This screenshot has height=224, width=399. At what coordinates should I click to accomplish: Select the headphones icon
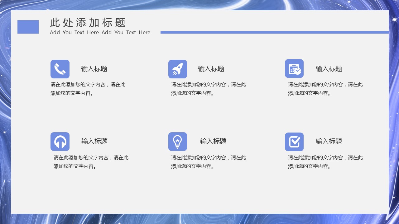tap(60, 142)
